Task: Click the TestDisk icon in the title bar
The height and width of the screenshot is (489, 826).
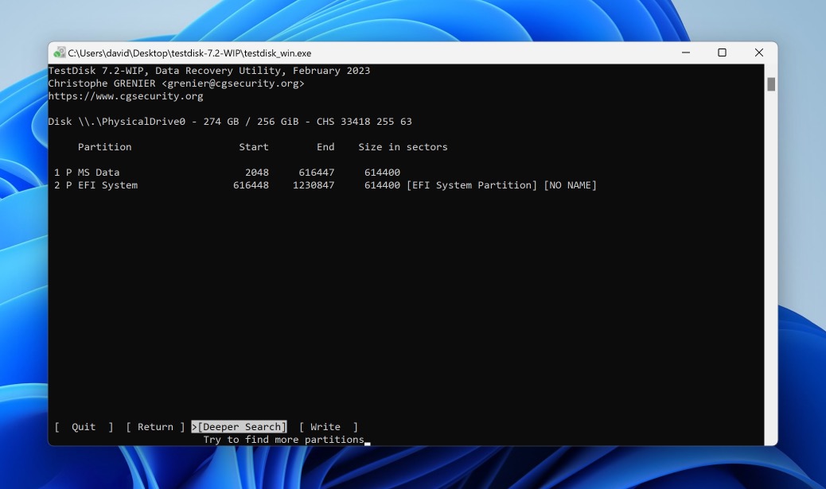Action: click(60, 53)
